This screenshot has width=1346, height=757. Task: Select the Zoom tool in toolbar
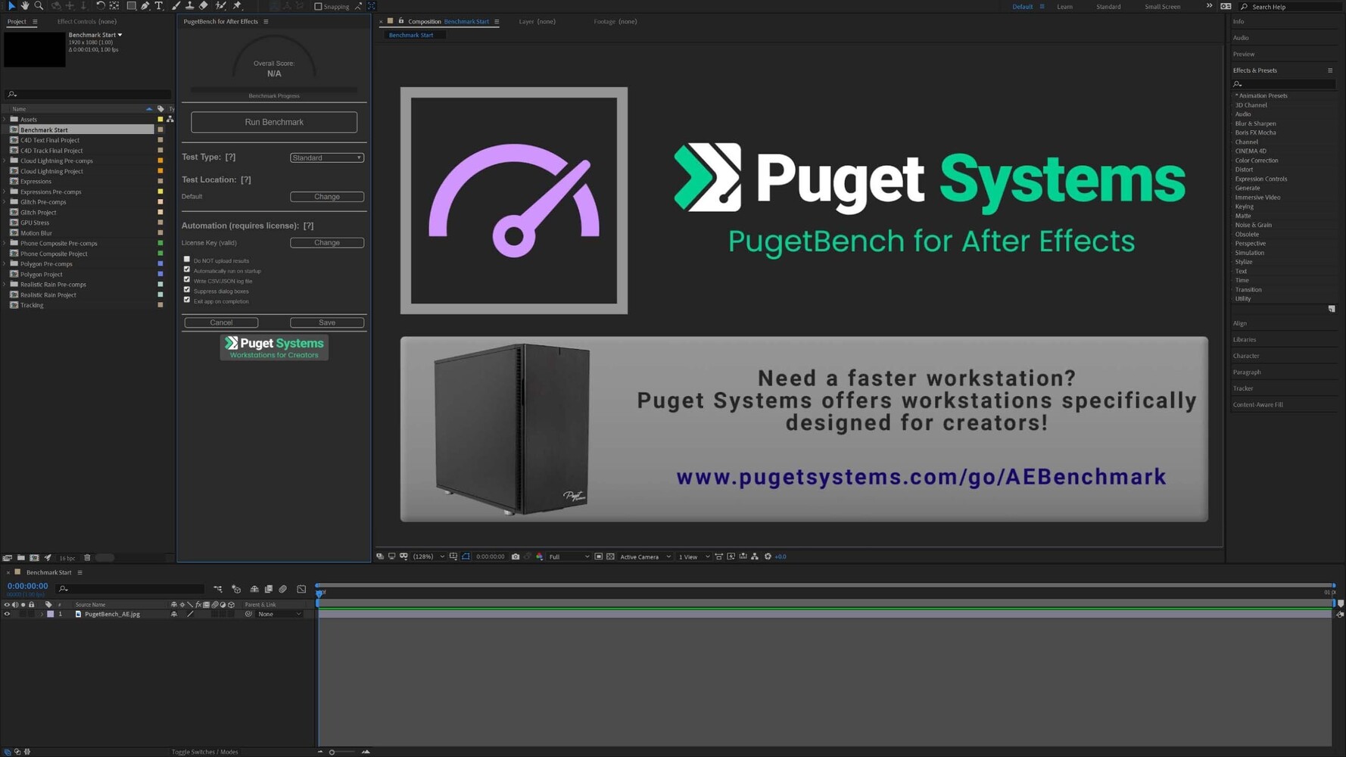pyautogui.click(x=39, y=5)
